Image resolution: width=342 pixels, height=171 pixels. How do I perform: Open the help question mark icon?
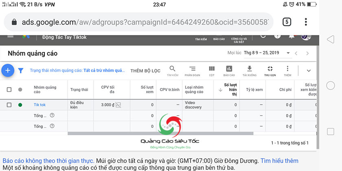[x=277, y=36]
